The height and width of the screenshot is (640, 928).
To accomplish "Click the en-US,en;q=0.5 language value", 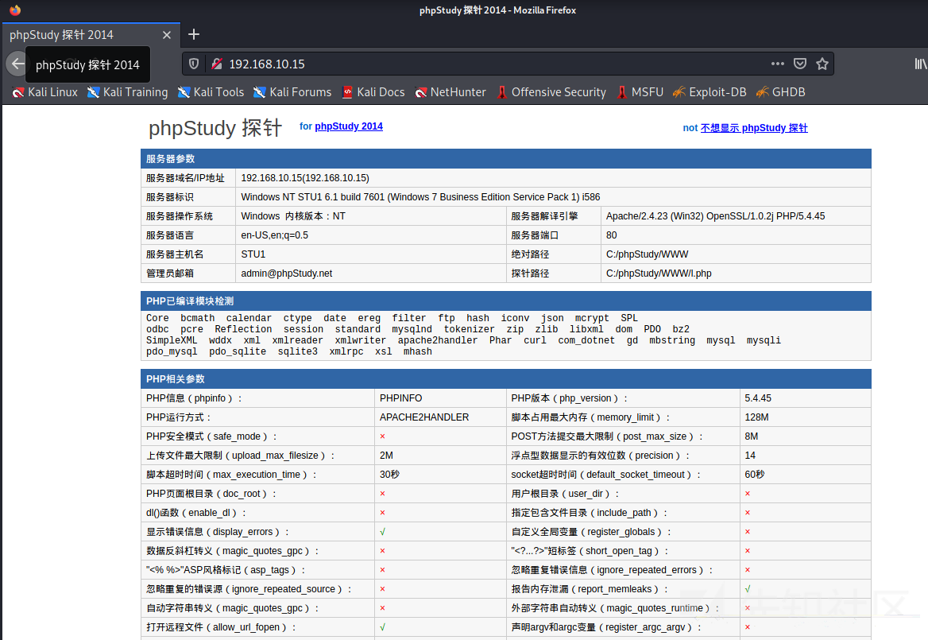I will [275, 235].
